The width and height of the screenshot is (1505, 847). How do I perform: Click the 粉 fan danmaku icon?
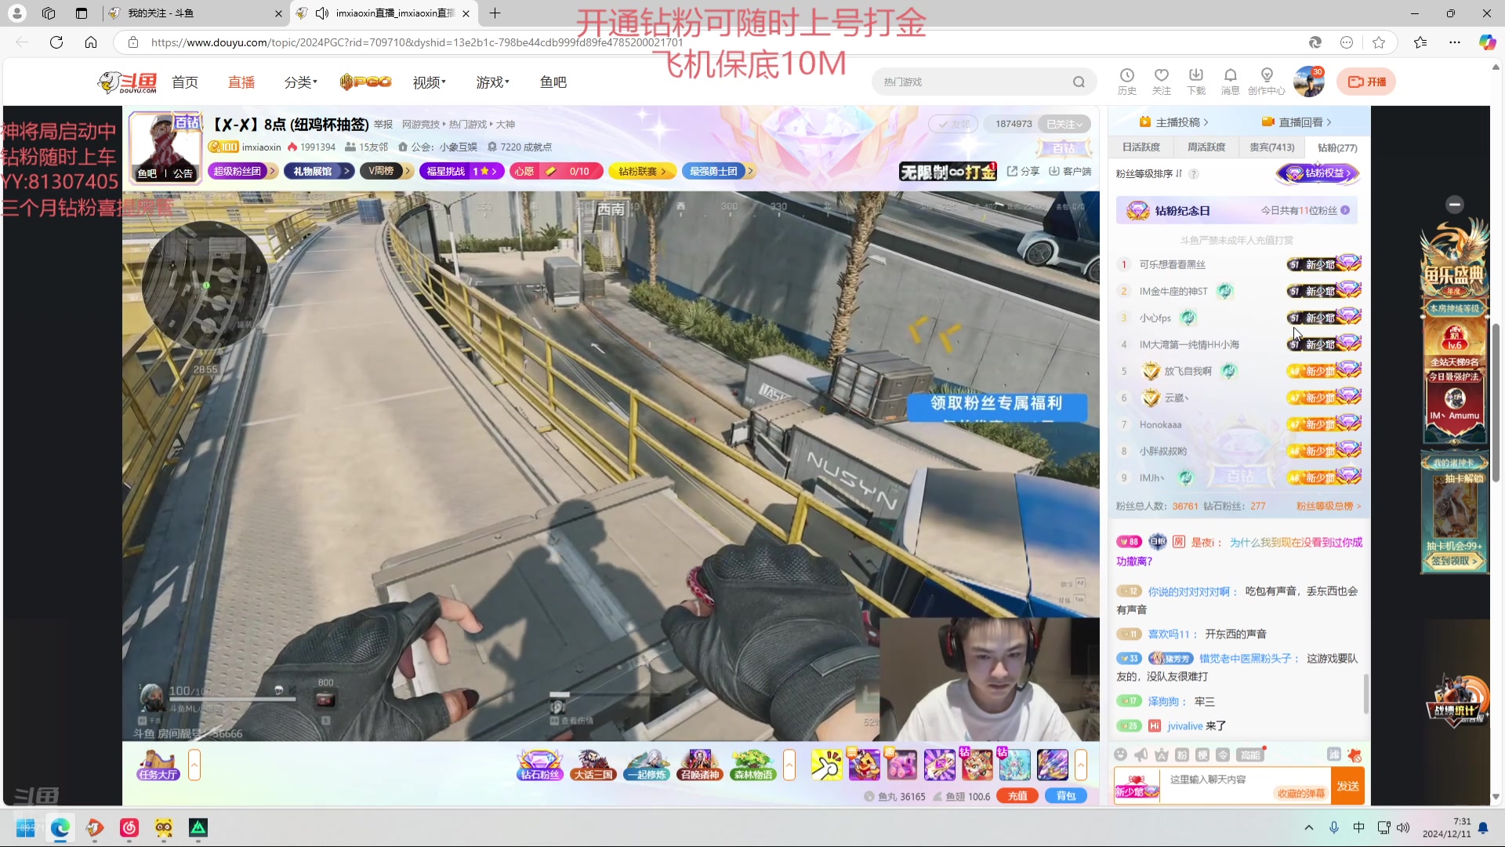pos(1182,754)
